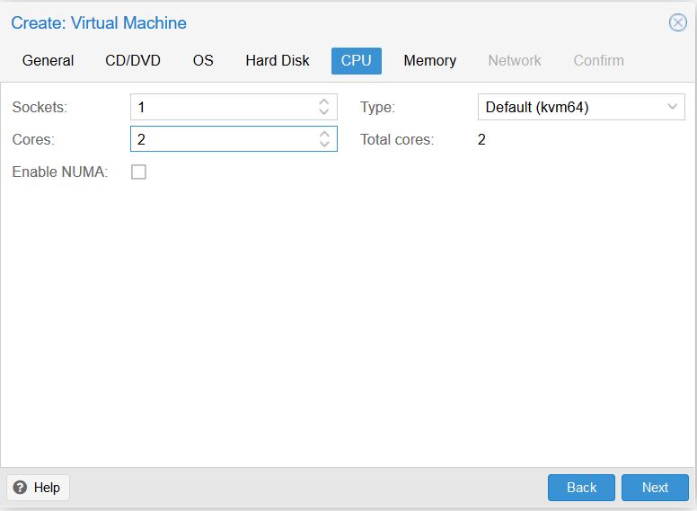This screenshot has height=511, width=697.
Task: Open the Default (kvm64) type combo box
Action: 581,107
